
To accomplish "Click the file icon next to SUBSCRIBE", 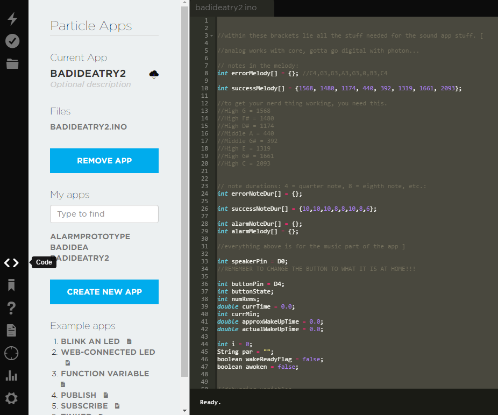I will click(117, 406).
